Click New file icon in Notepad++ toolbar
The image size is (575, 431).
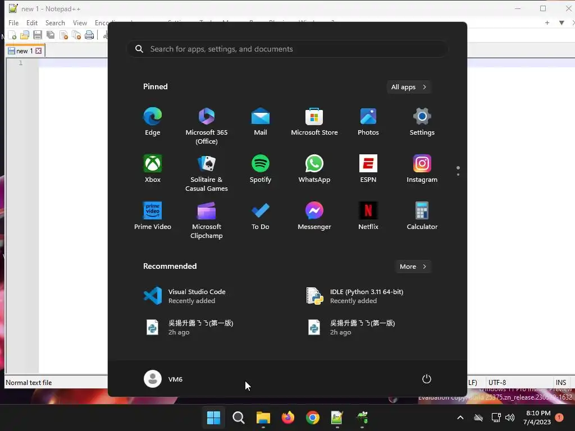click(x=12, y=35)
